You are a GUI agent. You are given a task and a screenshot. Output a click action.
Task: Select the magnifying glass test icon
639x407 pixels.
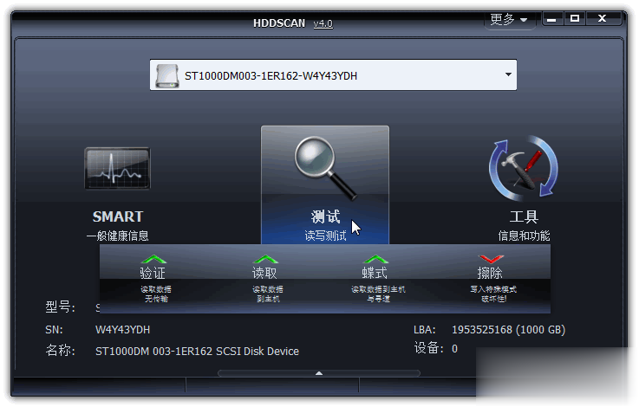[325, 168]
